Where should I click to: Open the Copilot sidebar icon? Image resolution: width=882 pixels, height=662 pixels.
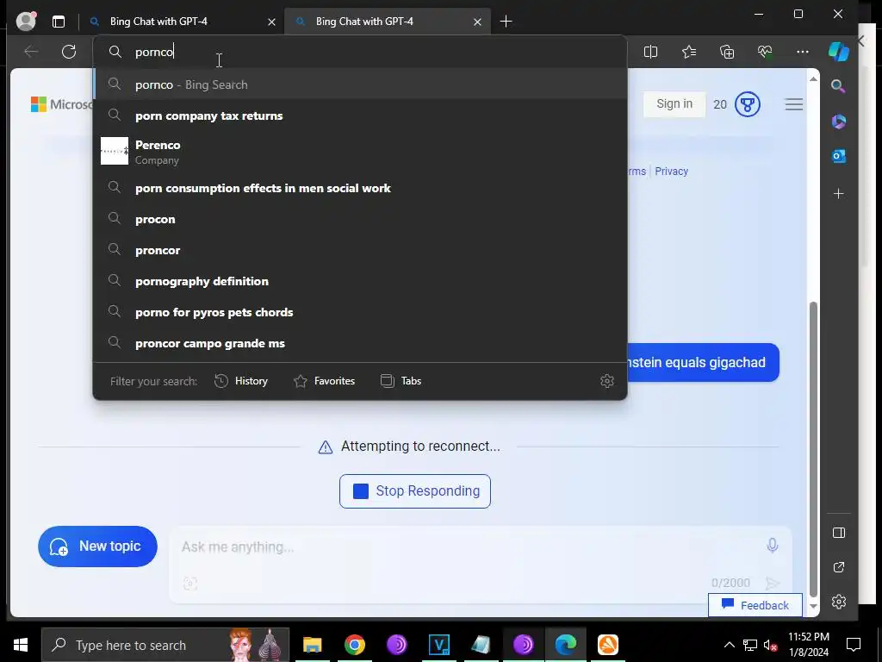tap(839, 52)
